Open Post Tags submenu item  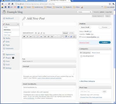pos(7,35)
